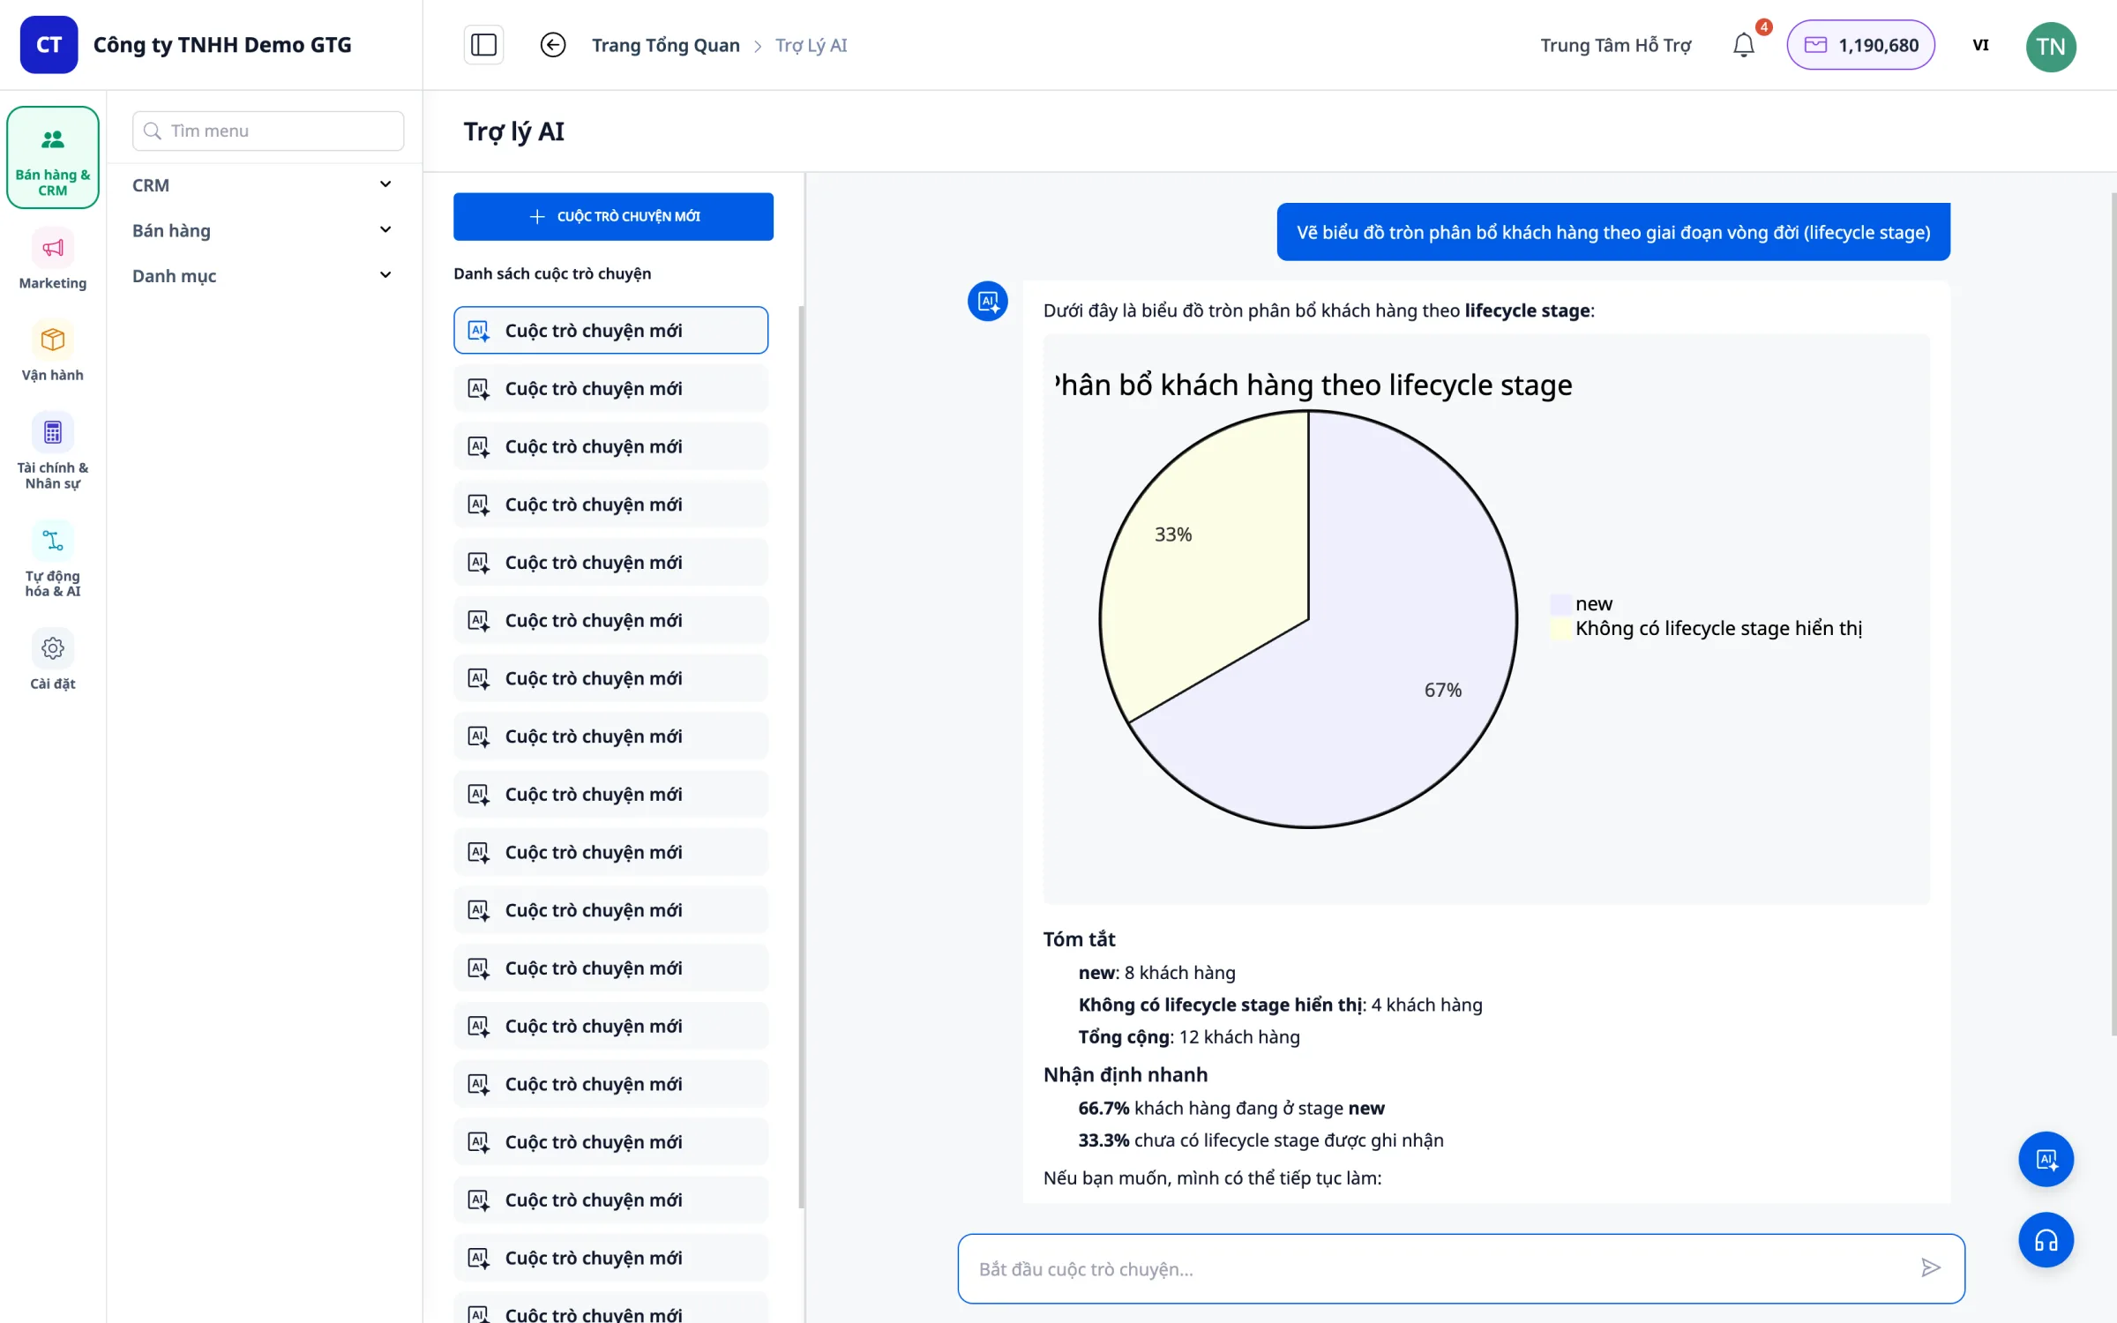2117x1323 pixels.
Task: Open Tự động hóa & AI module
Action: coord(53,559)
